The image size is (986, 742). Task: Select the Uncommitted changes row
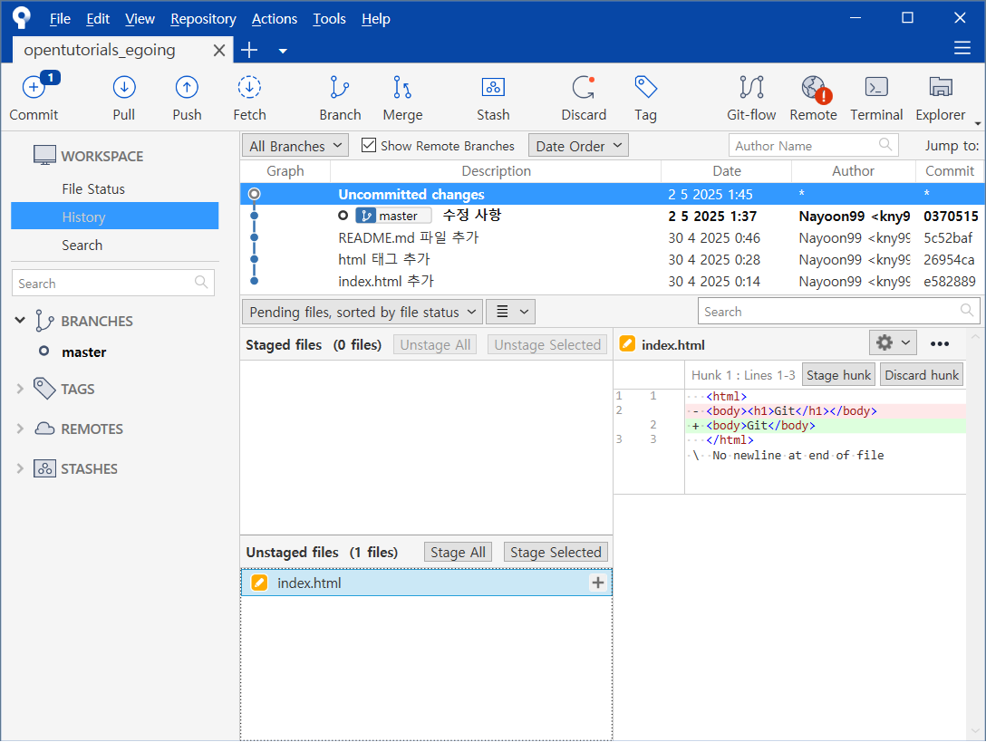[612, 194]
